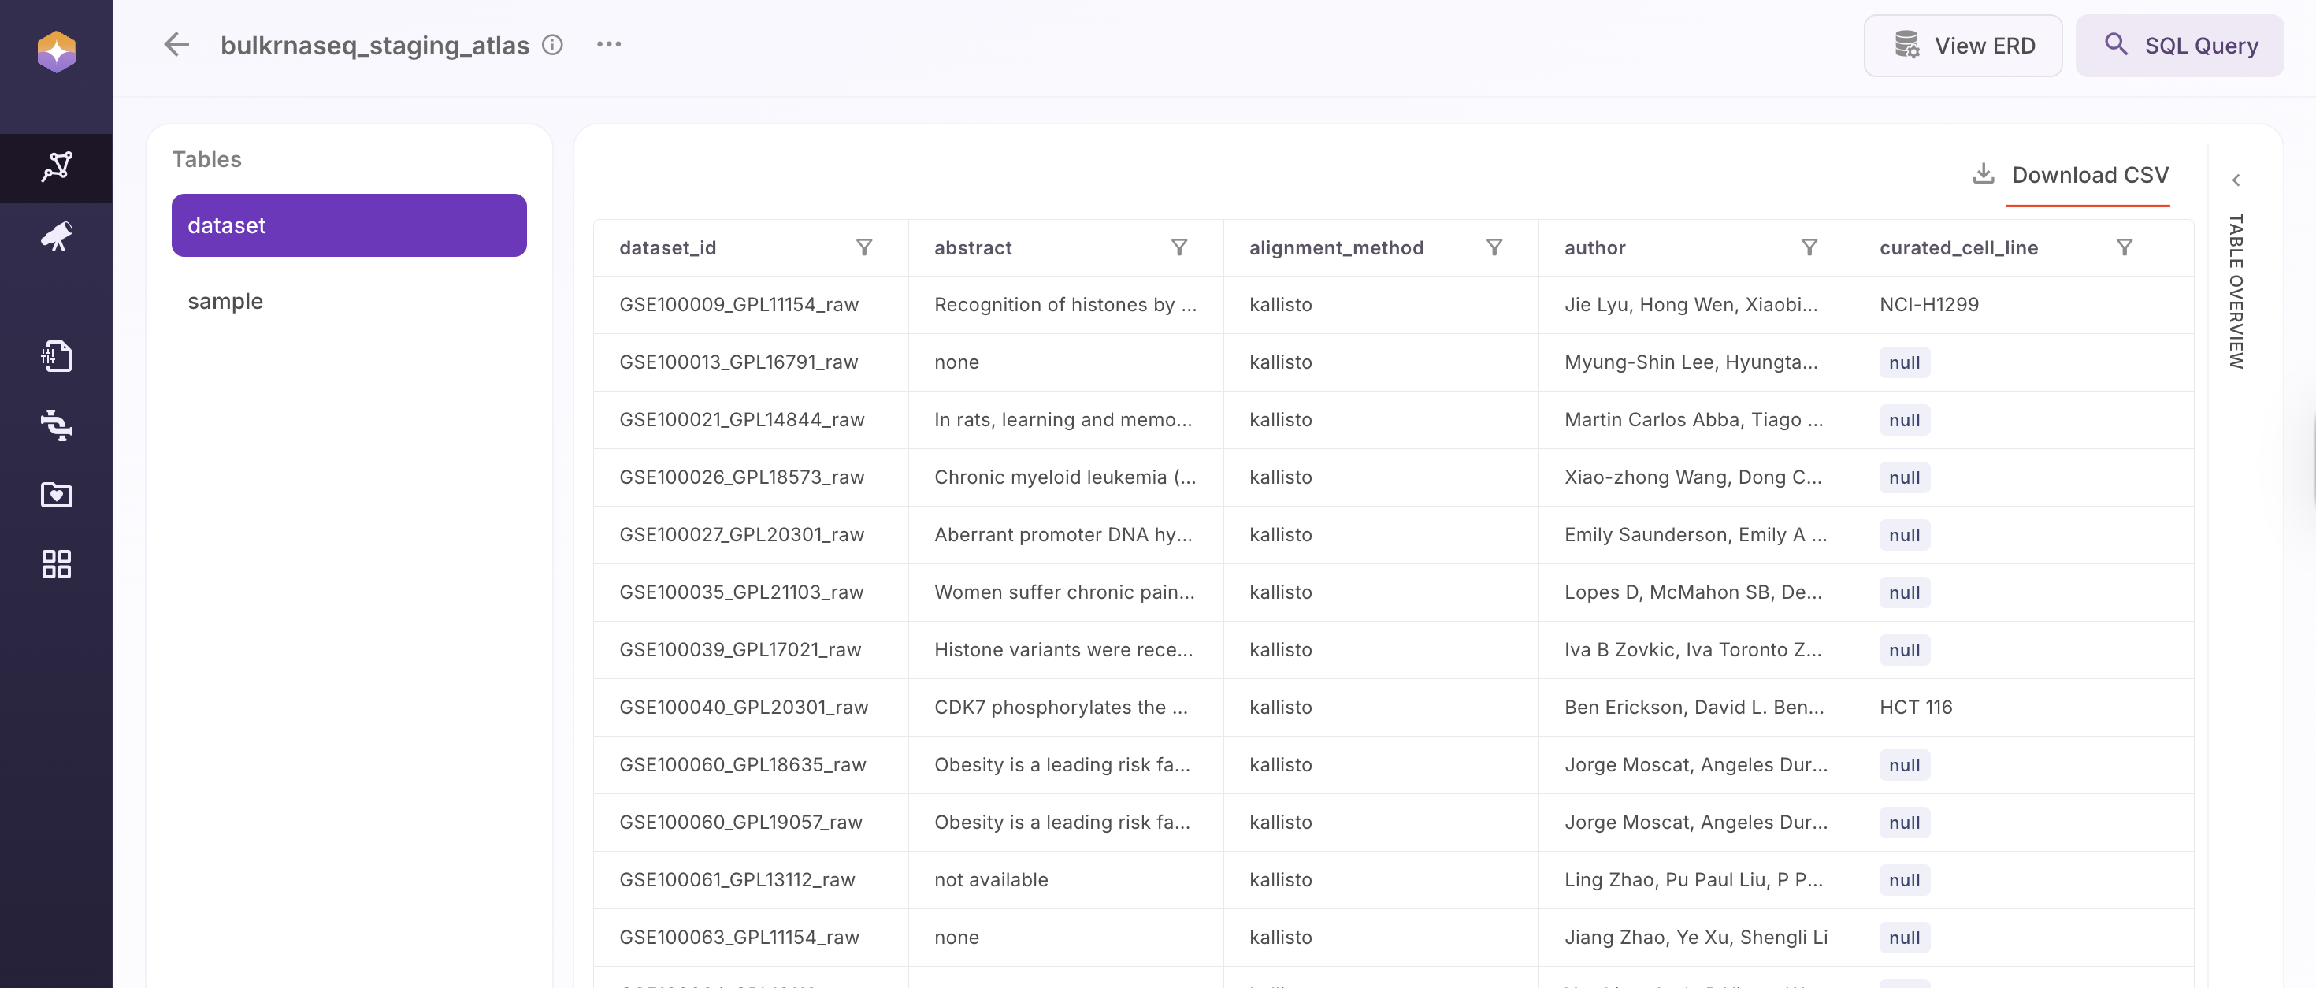Expand the Table Overview panel chevron
Screen dimensions: 2316x988
click(x=2236, y=180)
